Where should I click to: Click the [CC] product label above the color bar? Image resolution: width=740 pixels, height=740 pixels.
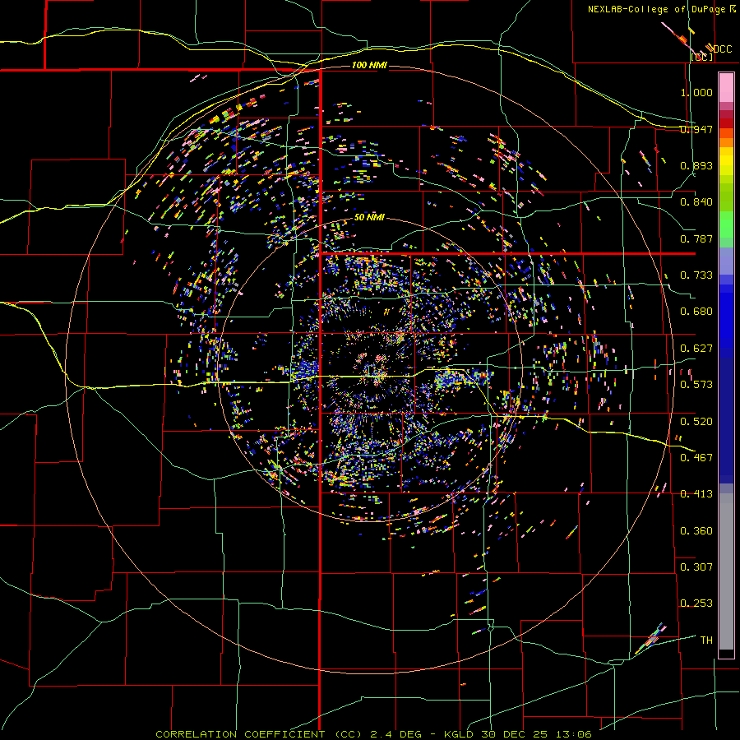coord(702,57)
